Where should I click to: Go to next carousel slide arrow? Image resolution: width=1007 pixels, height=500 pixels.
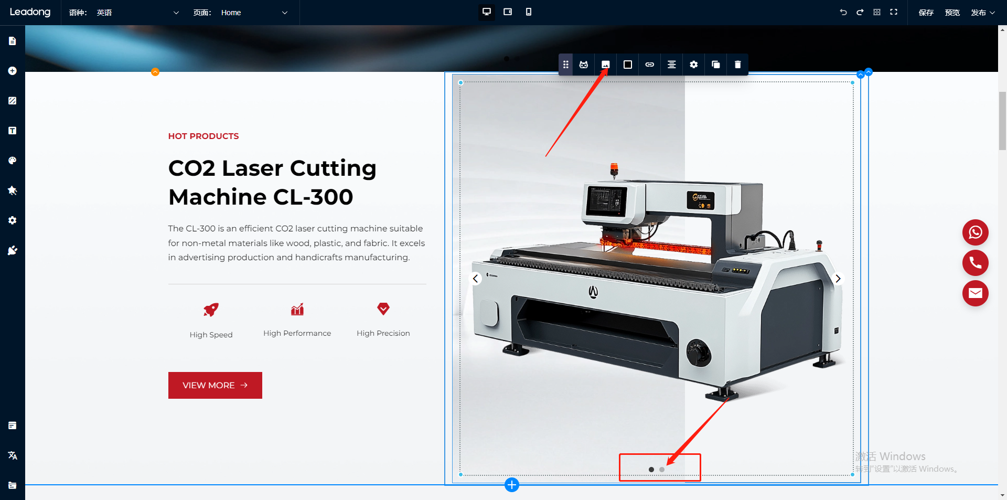pos(838,279)
